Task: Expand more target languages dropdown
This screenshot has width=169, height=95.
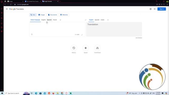Action: [108, 20]
